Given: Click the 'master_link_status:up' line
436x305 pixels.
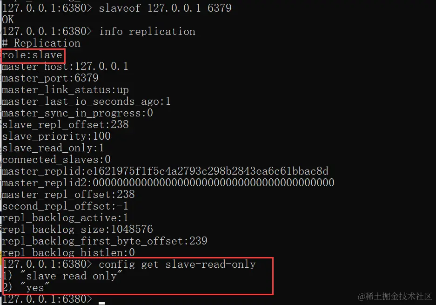Looking at the screenshot, I should click(x=65, y=90).
